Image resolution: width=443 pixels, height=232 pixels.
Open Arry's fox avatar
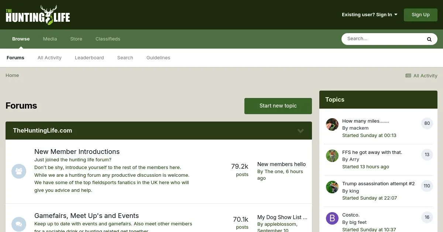332,156
